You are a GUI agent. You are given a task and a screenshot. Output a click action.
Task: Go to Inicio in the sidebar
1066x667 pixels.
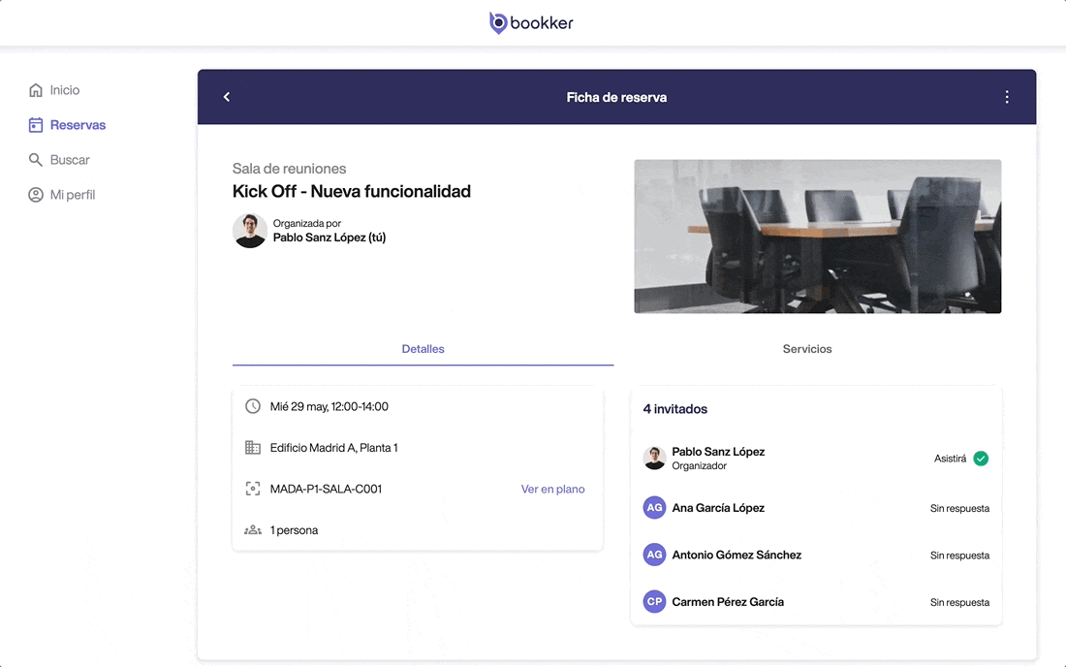(64, 90)
